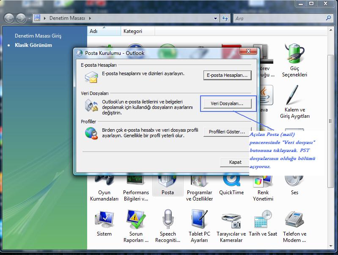Click the back navigation arrow
Screen dimensions: 338x255
[x=9, y=18]
